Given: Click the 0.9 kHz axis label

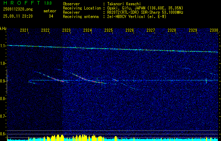Looking at the screenshot, I should (3, 81).
